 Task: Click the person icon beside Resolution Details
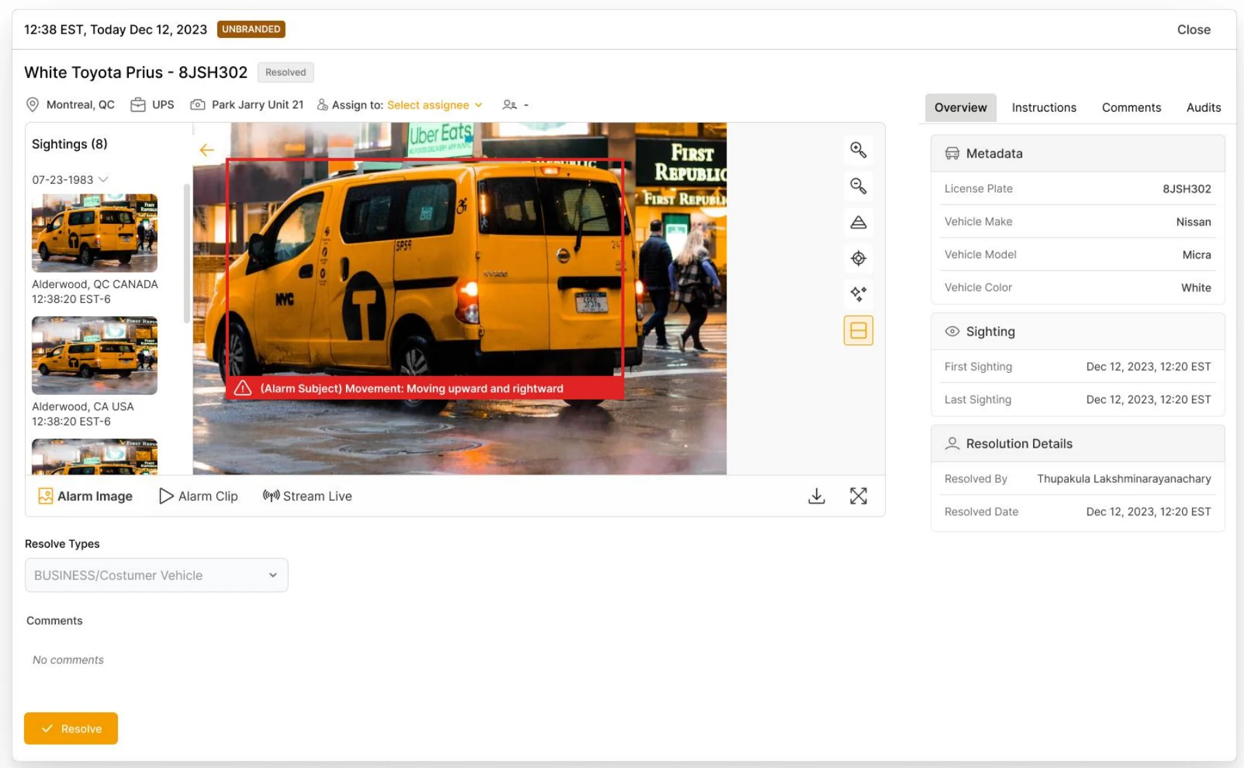pyautogui.click(x=952, y=444)
